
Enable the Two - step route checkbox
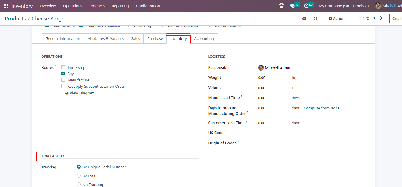[x=63, y=67]
